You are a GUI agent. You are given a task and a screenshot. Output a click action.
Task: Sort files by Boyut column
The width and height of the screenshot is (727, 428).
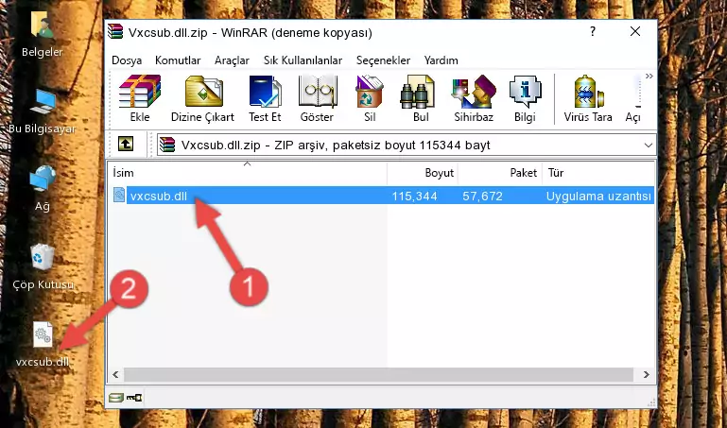coord(423,173)
